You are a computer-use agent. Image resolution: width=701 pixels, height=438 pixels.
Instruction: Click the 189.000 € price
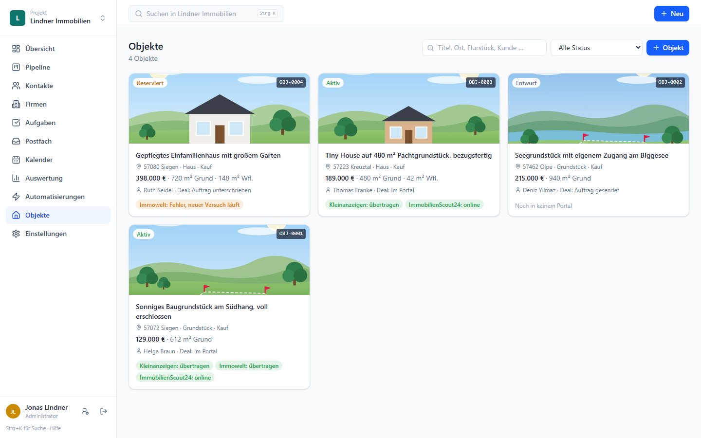click(340, 178)
